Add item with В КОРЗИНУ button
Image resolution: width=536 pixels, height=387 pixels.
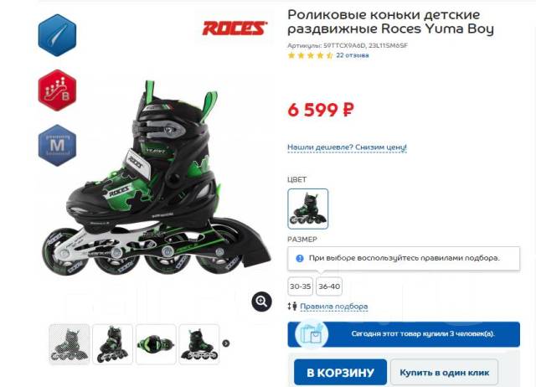coord(341,372)
